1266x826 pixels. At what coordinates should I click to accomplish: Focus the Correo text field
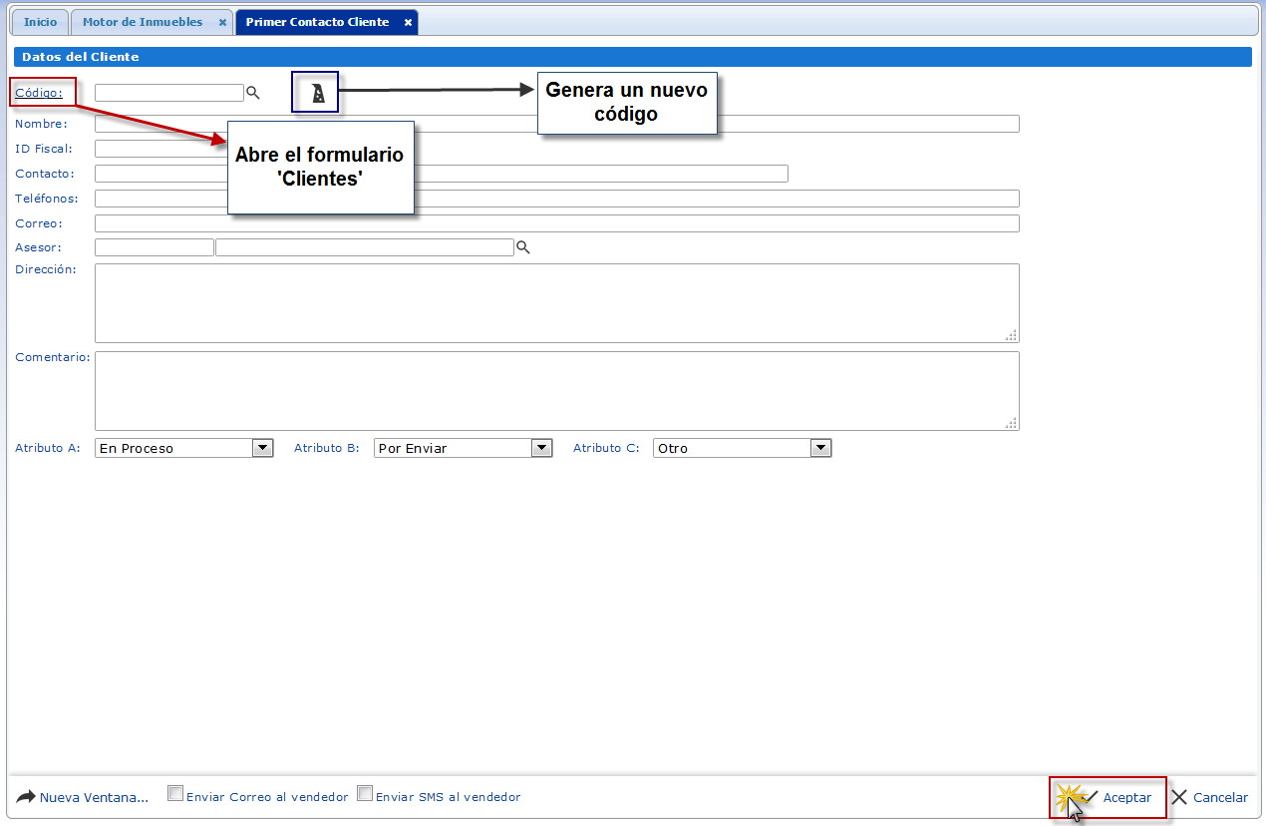tap(556, 223)
